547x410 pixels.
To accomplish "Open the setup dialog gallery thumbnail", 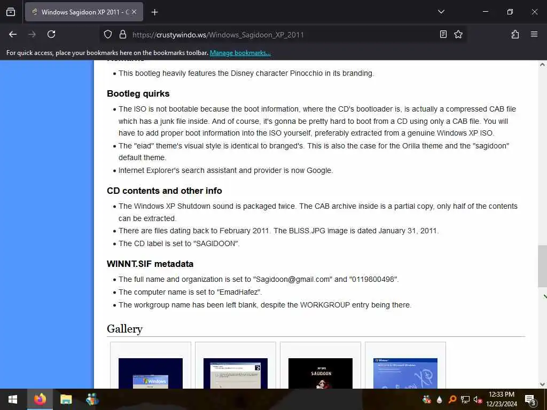I will 236,373.
